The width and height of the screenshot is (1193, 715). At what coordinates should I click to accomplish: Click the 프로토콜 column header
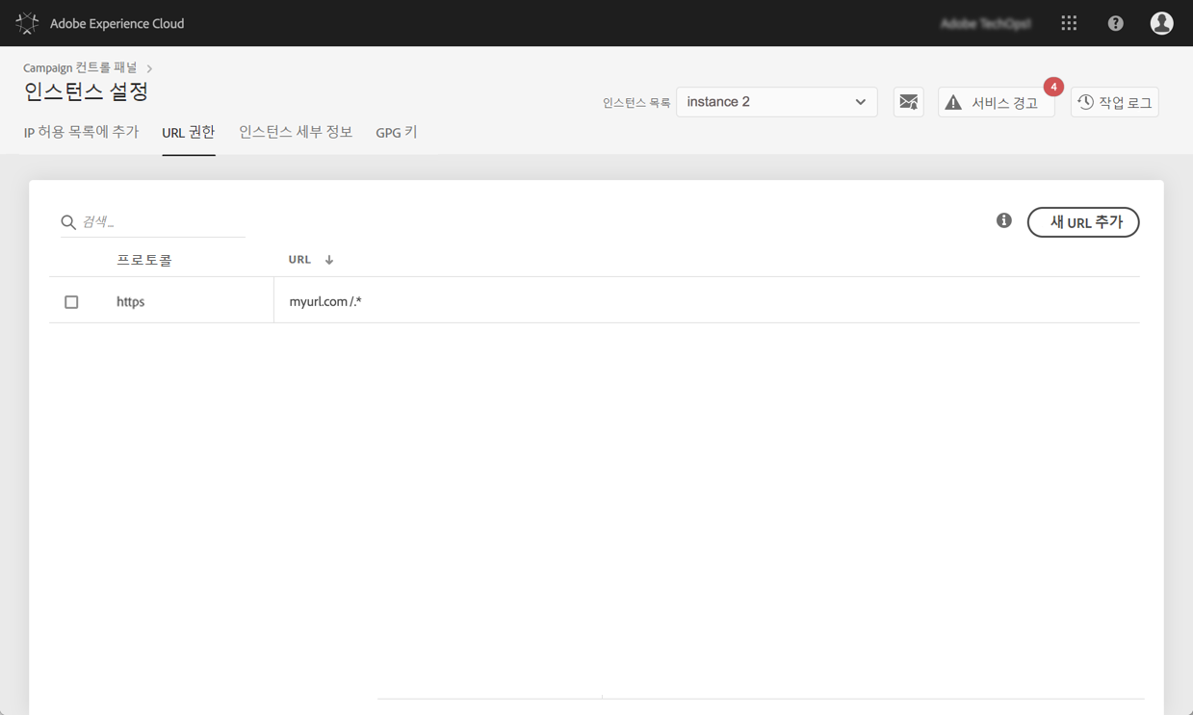click(144, 260)
